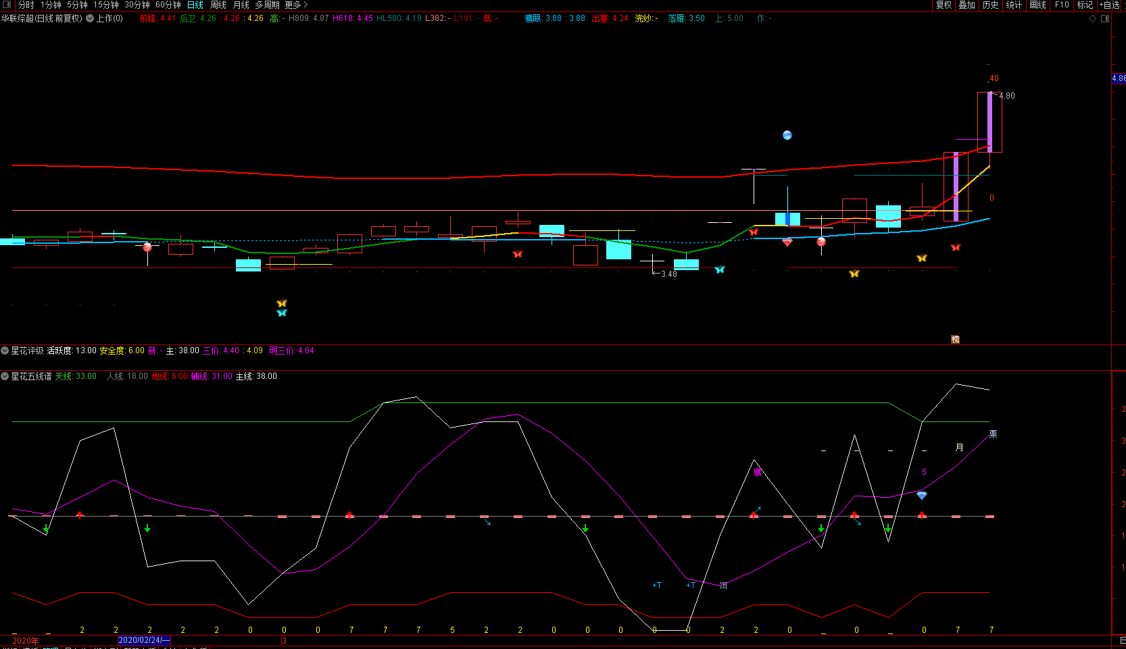Image resolution: width=1126 pixels, height=649 pixels.
Task: Click the 2020/02/24 date marker on time axis
Action: pyautogui.click(x=143, y=640)
